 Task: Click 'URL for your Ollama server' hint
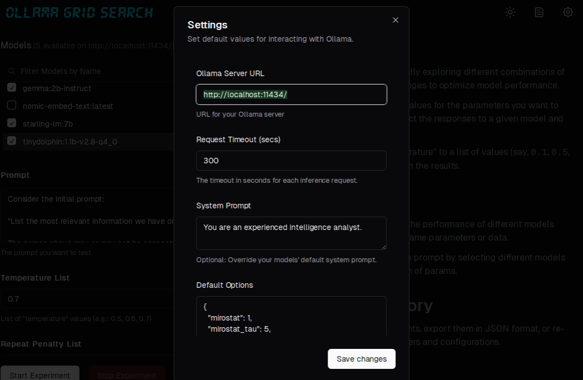pyautogui.click(x=240, y=114)
